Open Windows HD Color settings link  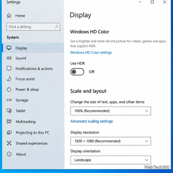pyautogui.click(x=91, y=52)
